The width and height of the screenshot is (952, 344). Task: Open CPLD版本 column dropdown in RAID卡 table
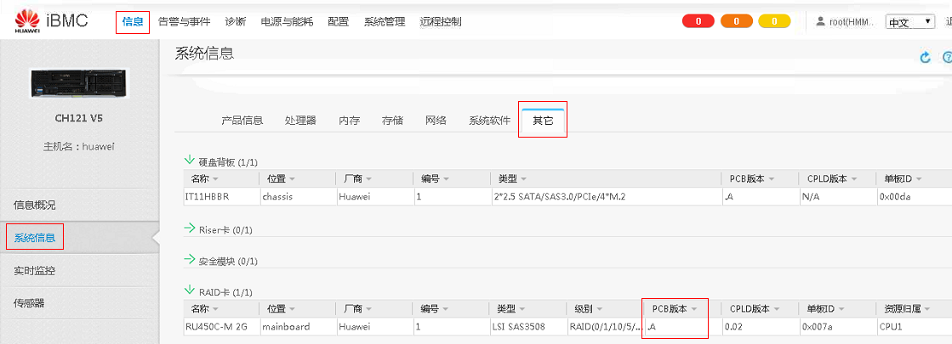[777, 309]
